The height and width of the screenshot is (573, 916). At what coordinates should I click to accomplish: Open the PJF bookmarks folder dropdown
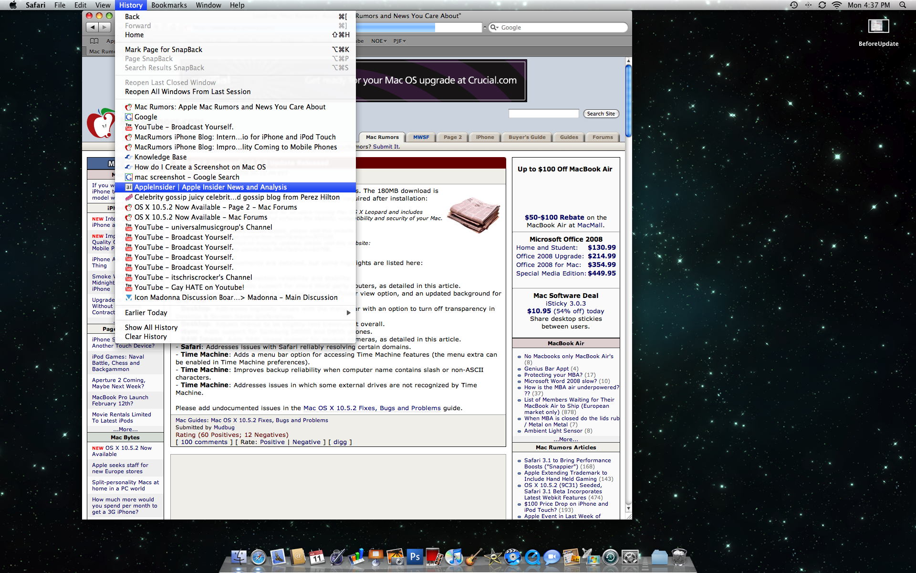point(399,41)
